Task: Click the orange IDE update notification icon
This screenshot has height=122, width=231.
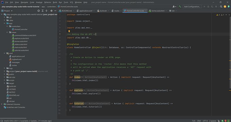Action: tap(225, 6)
